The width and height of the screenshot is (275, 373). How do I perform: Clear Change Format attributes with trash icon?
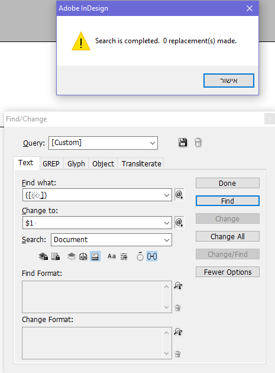coord(177,353)
